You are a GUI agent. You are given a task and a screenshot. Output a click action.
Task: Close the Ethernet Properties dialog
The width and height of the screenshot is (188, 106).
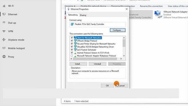127,9
